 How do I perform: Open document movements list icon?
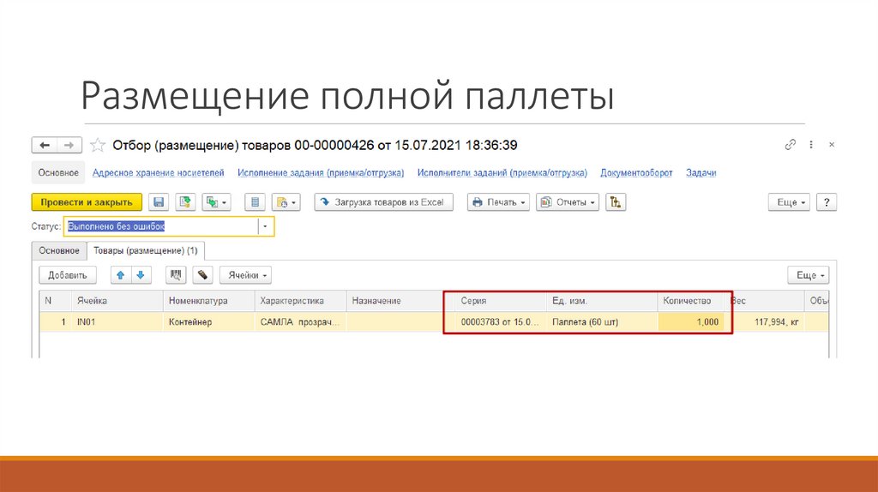tap(255, 202)
